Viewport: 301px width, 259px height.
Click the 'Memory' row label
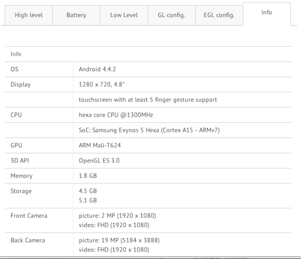coord(21,176)
